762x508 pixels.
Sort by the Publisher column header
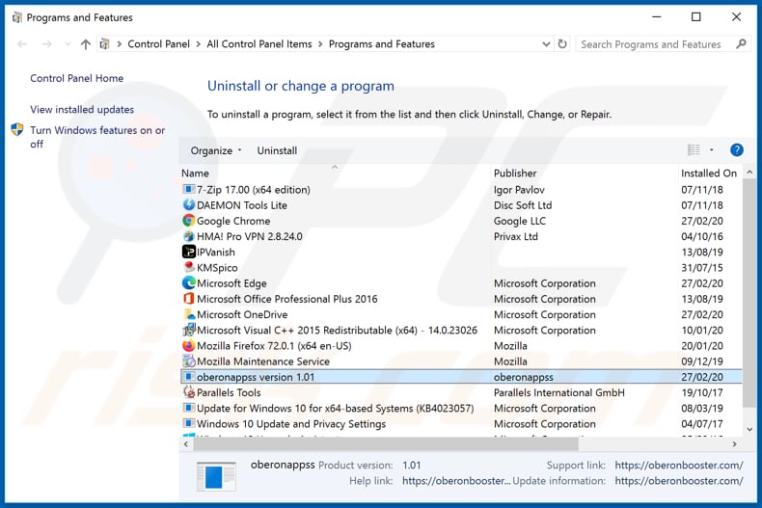point(515,174)
